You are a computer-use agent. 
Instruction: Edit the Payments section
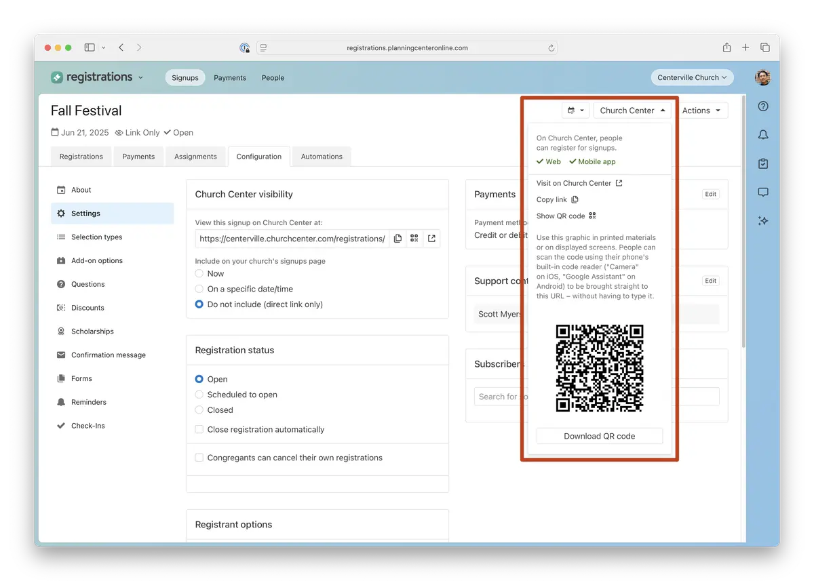[x=710, y=194]
